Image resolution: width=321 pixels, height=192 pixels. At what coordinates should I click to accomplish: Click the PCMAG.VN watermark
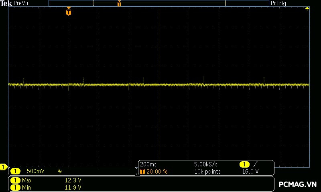tap(297, 184)
